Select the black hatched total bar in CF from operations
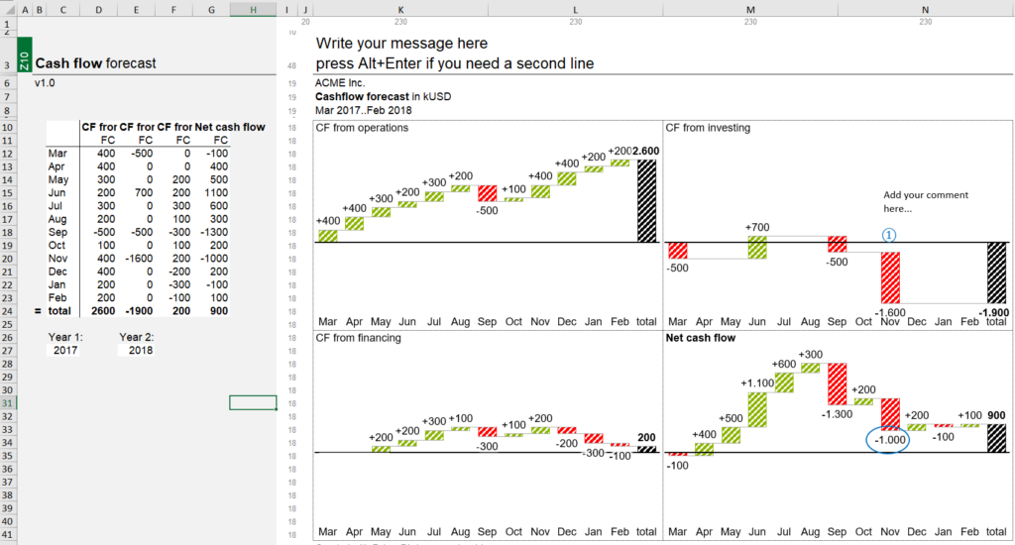The image size is (1015, 545). [646, 201]
